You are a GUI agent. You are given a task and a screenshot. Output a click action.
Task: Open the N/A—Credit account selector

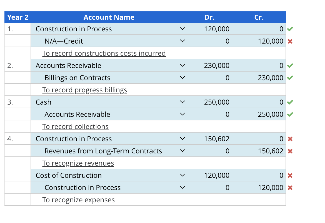(182, 41)
